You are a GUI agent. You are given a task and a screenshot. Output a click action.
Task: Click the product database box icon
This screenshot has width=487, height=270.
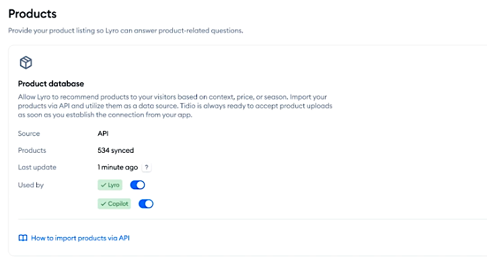pyautogui.click(x=26, y=63)
